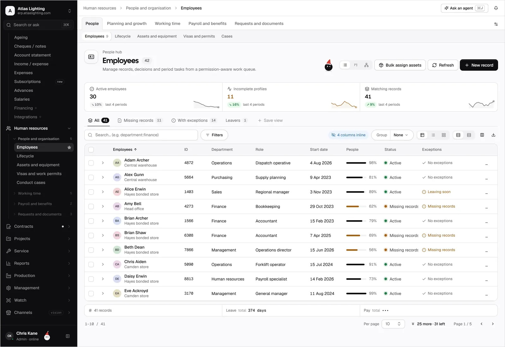
Task: Open the per page count selector
Action: tap(393, 324)
